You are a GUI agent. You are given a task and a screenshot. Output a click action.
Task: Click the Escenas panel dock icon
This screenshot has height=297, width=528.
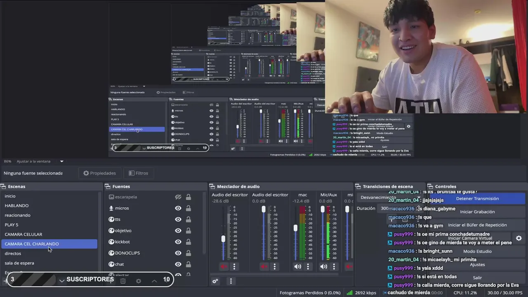[x=3, y=186]
